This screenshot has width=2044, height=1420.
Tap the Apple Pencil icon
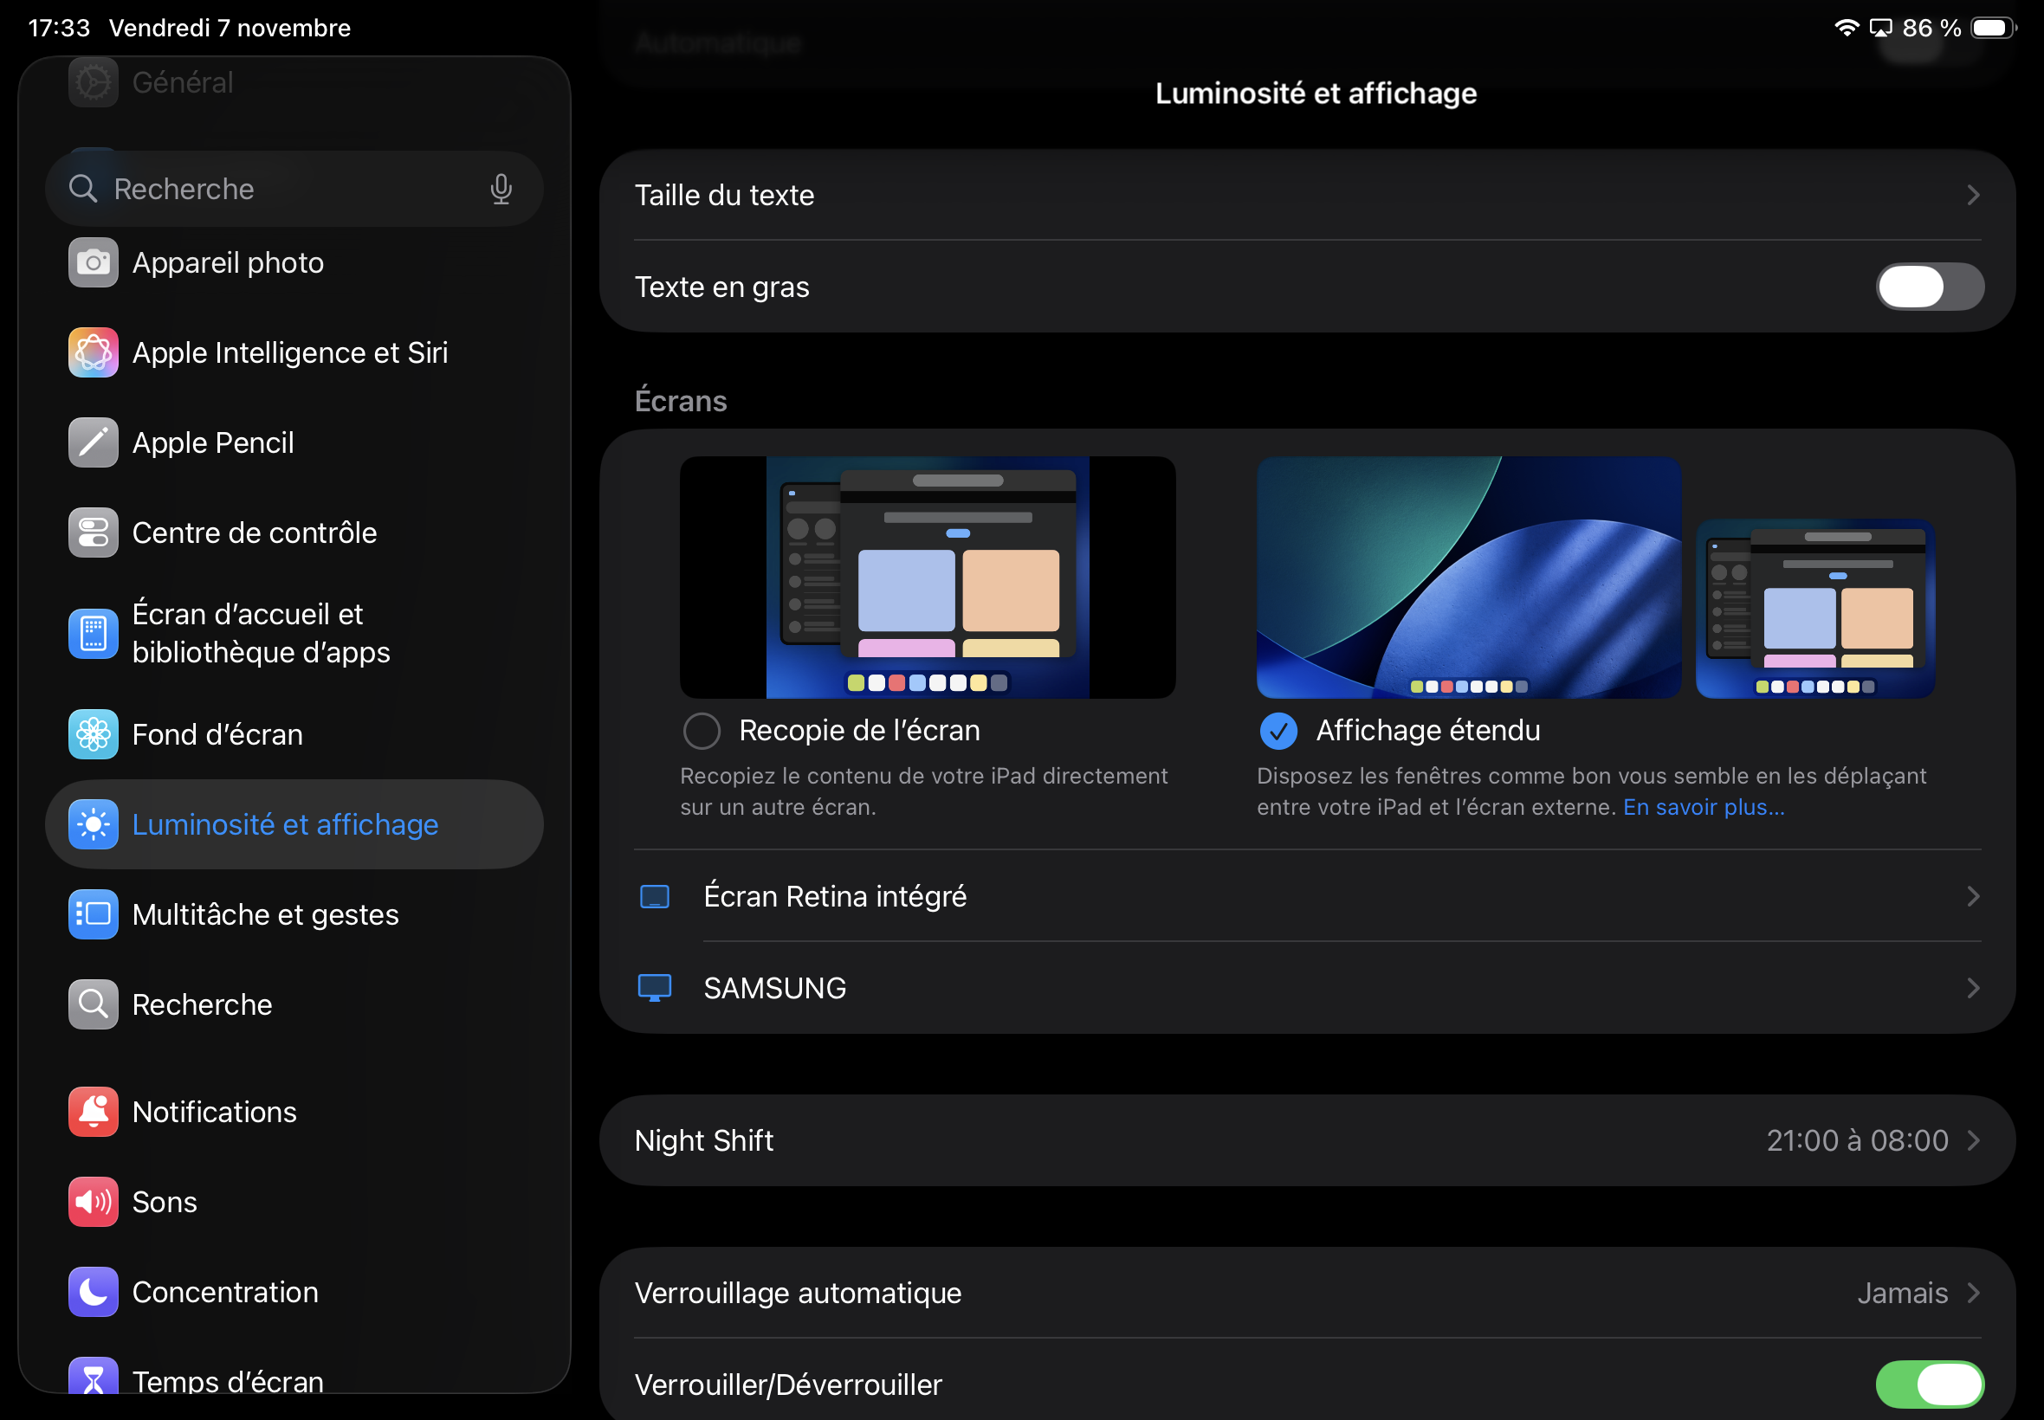point(93,442)
